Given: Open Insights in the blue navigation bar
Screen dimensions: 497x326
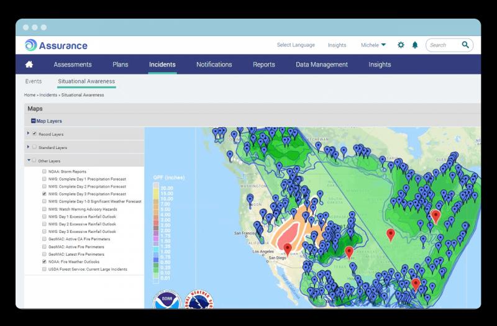Looking at the screenshot, I should 380,65.
